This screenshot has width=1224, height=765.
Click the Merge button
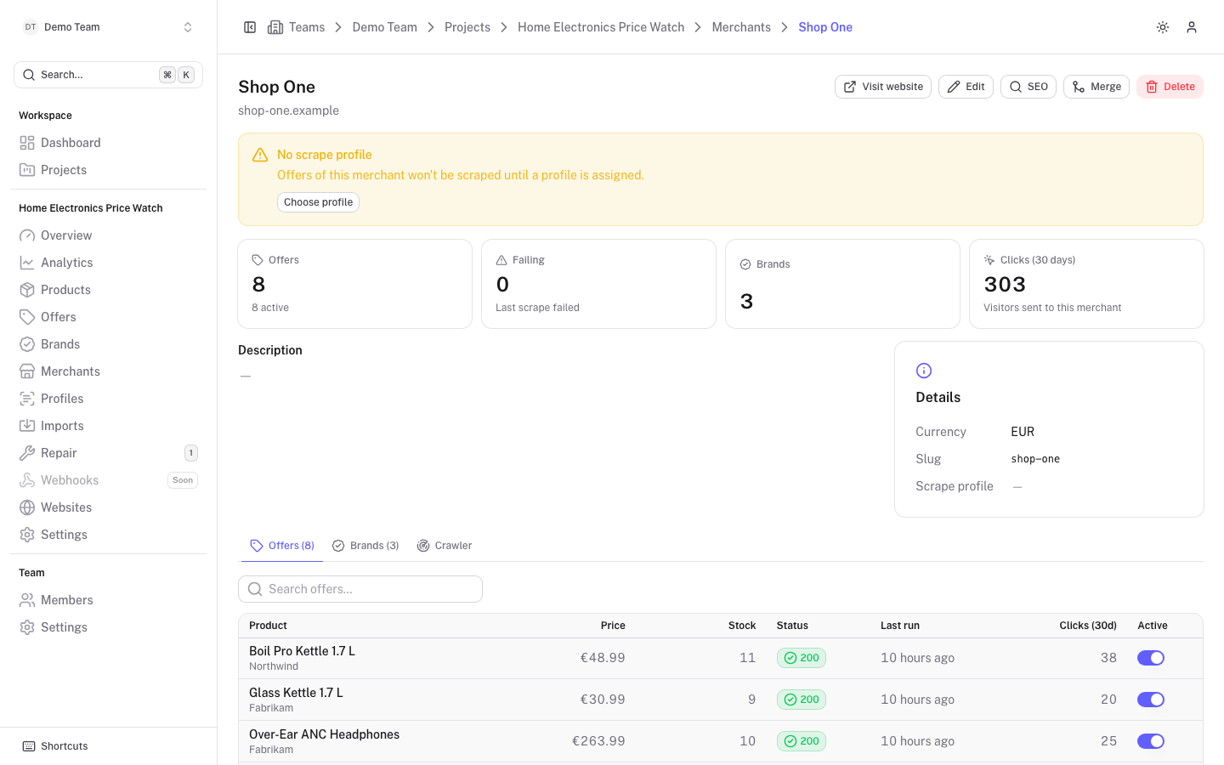coord(1096,87)
